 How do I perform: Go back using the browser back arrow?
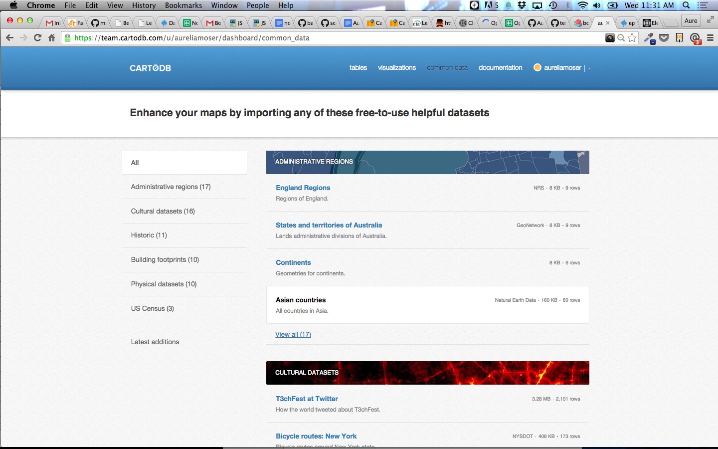[9, 38]
